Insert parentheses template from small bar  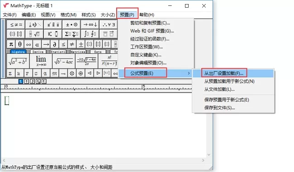90,44
